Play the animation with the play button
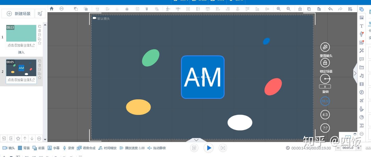This screenshot has width=371, height=157. coord(209,148)
